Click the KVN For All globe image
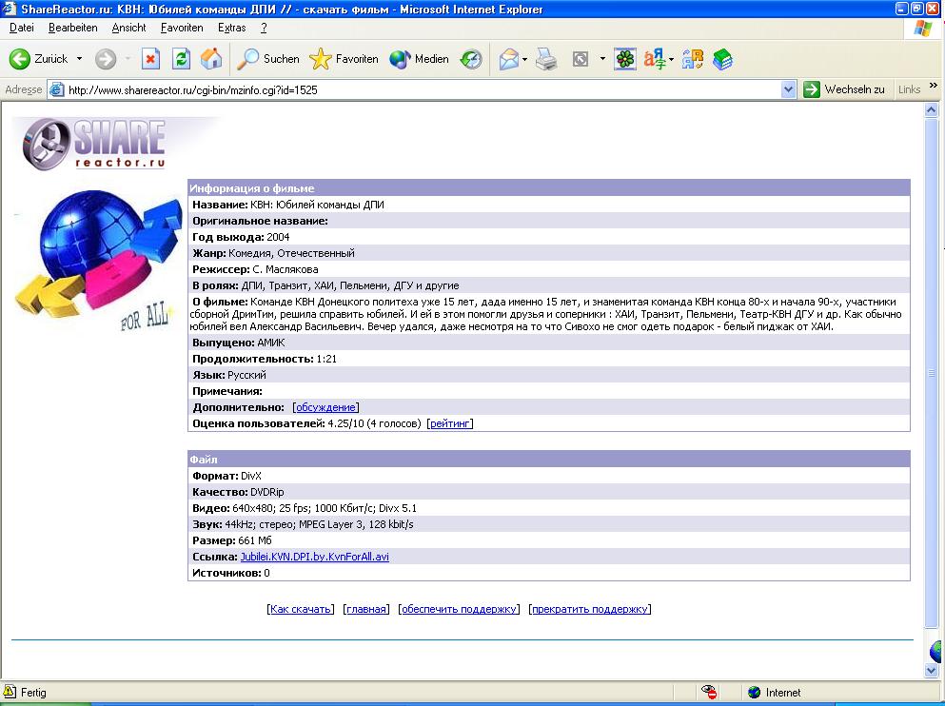Screen dimensions: 945x706 [98, 261]
